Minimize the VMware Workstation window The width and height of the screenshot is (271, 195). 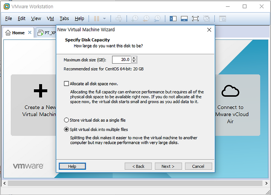pyautogui.click(x=228, y=6)
